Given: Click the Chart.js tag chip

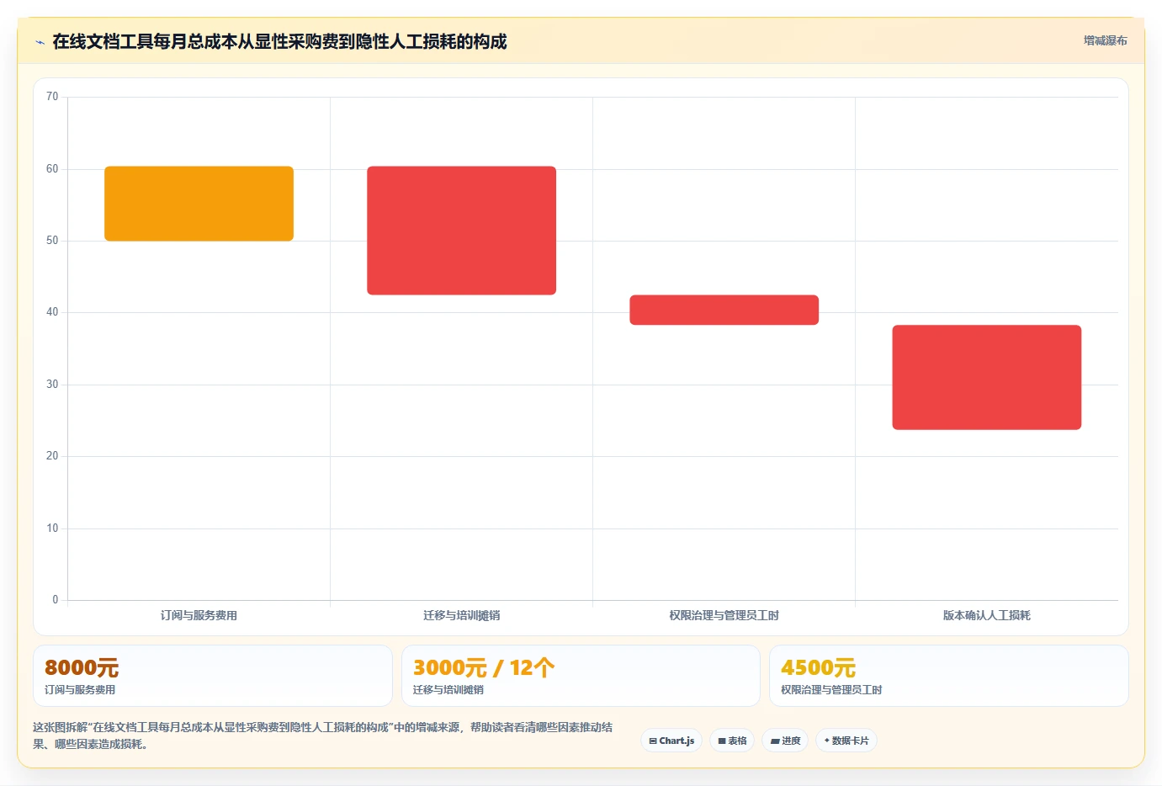Looking at the screenshot, I should 671,741.
